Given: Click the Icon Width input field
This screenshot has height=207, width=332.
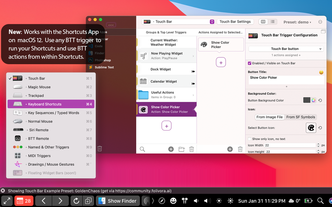Looking at the screenshot, I should tap(290, 145).
